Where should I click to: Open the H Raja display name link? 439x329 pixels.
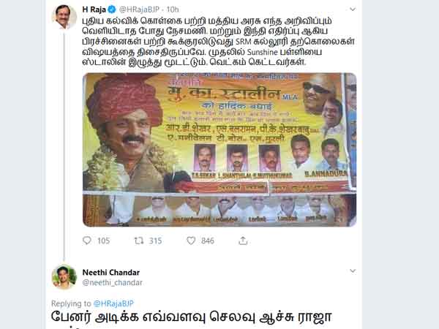tap(94, 10)
